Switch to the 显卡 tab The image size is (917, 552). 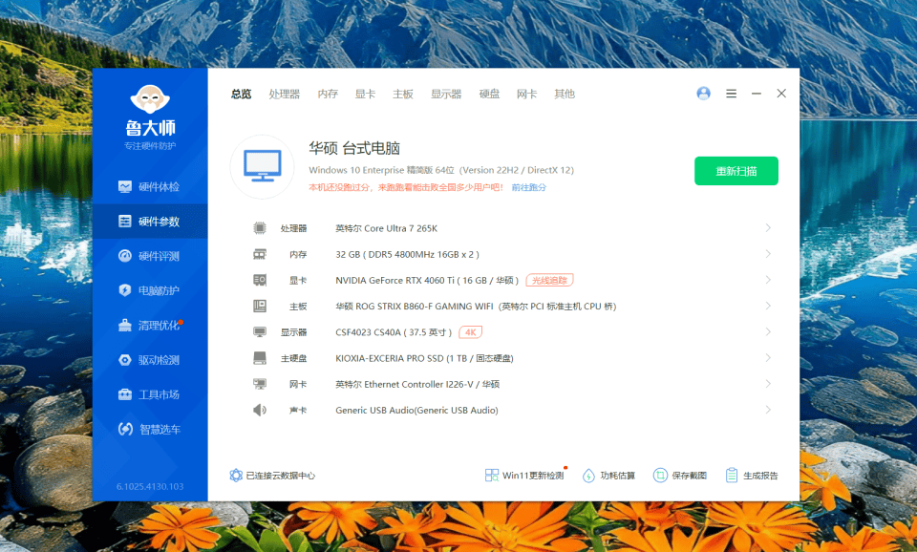[x=365, y=95]
